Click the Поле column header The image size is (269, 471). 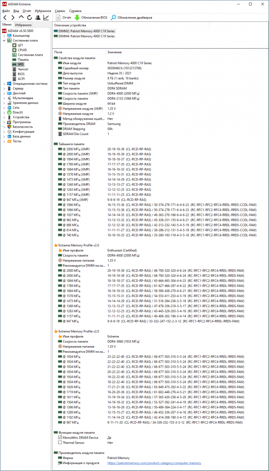(x=79, y=52)
